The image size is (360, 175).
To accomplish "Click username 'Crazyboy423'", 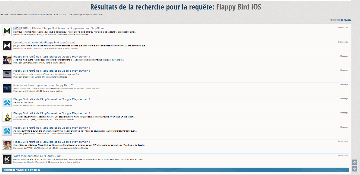I will tap(29, 77).
